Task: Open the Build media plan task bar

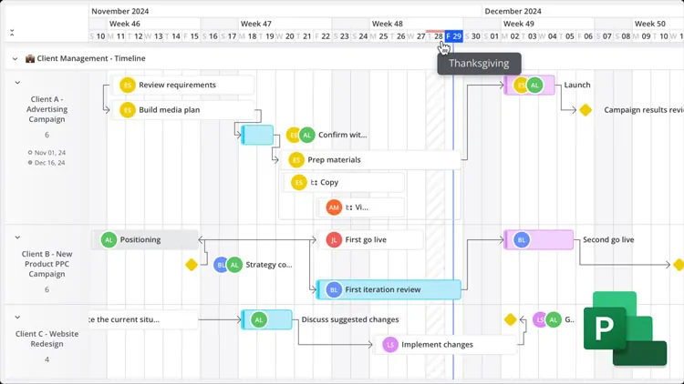Action: [182, 110]
